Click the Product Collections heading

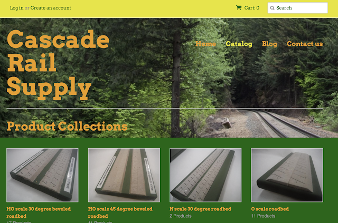[67, 127]
